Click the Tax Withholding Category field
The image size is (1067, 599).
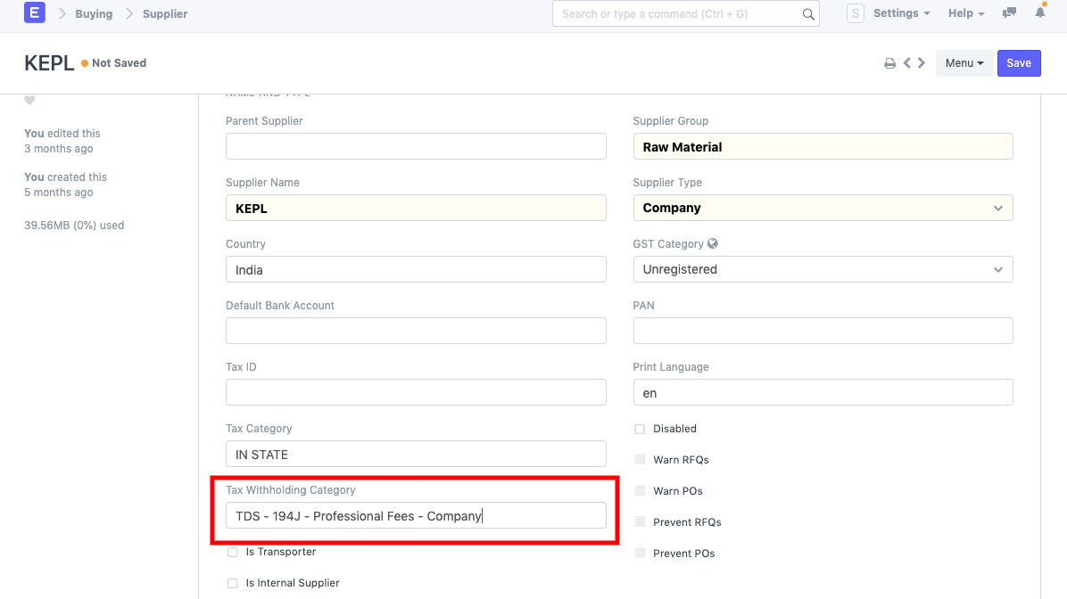tap(416, 515)
